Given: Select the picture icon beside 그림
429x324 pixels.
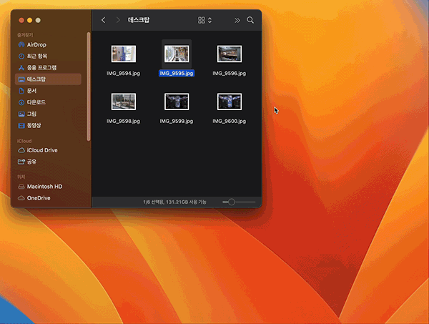Looking at the screenshot, I should coord(21,114).
